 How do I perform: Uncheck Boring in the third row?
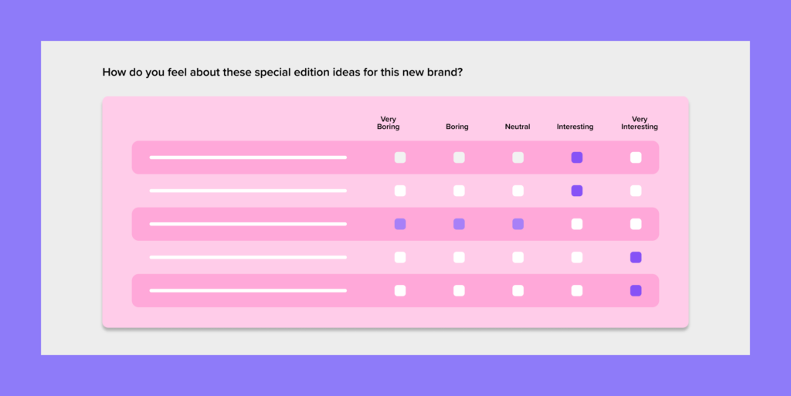[x=459, y=224]
